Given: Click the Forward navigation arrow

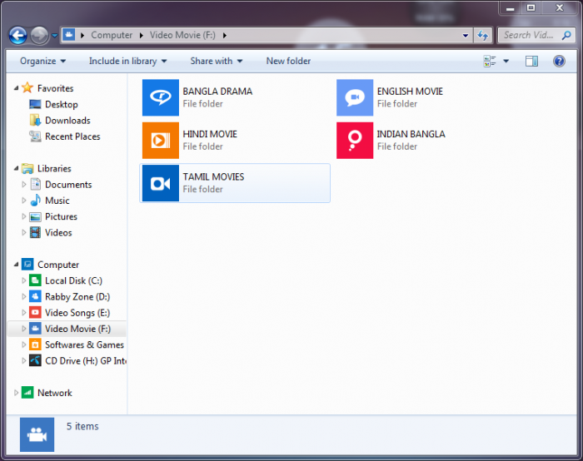Looking at the screenshot, I should (x=39, y=36).
